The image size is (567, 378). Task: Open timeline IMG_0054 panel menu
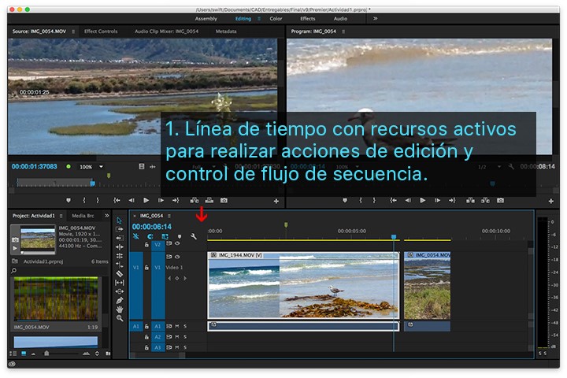(169, 216)
